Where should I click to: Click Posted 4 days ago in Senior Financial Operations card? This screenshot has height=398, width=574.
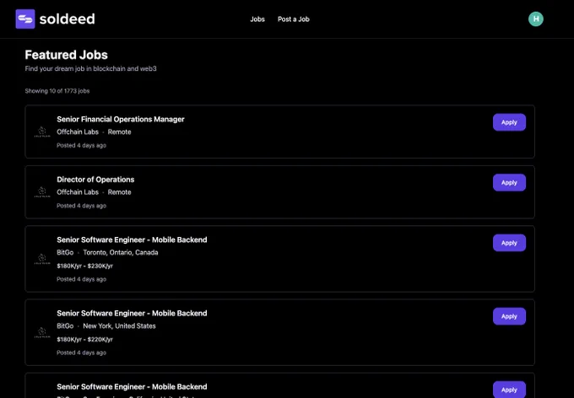tap(81, 146)
